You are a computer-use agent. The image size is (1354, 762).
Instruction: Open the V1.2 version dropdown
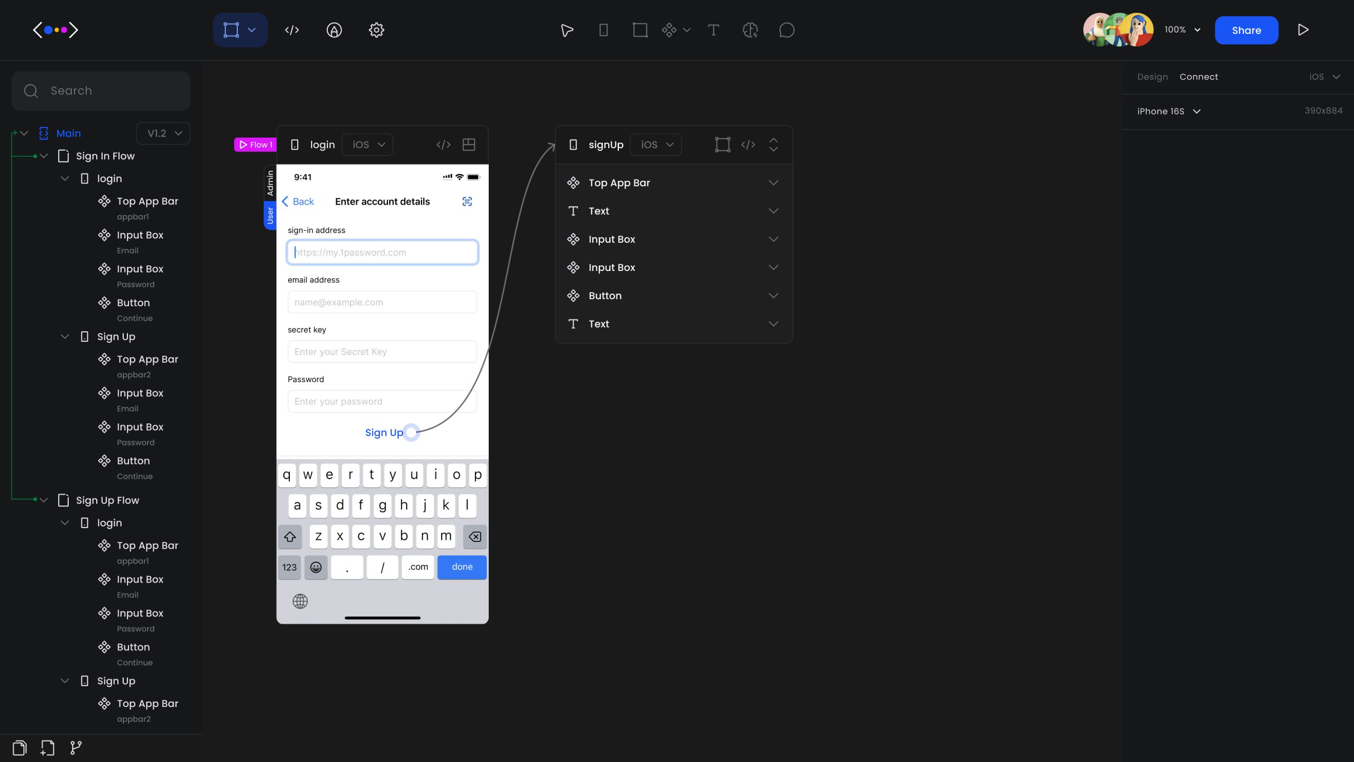(163, 133)
